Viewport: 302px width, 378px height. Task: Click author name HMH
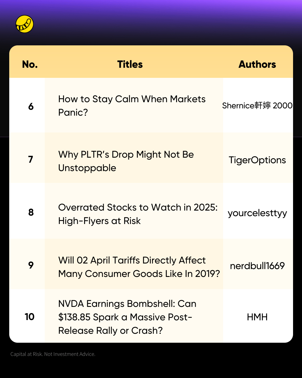(257, 317)
